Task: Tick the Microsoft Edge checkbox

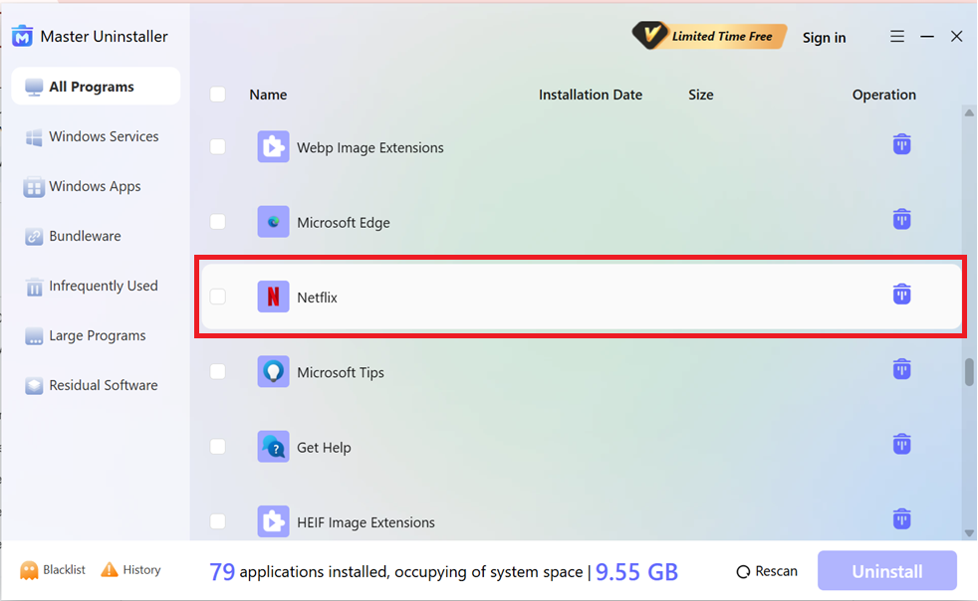Action: [x=217, y=222]
